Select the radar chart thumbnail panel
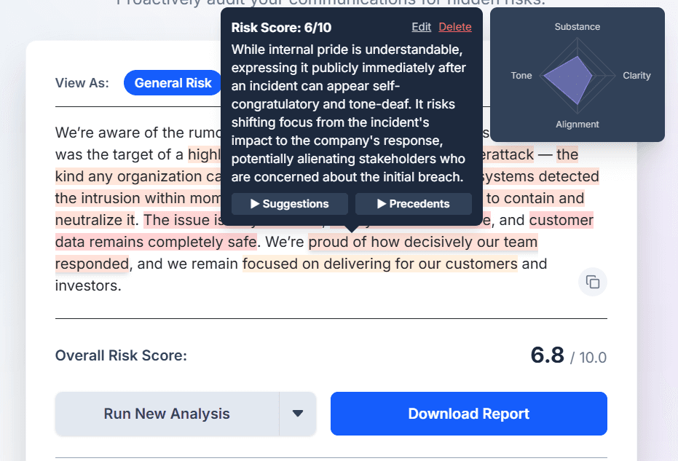Screen dimensions: 678x461 point(578,75)
